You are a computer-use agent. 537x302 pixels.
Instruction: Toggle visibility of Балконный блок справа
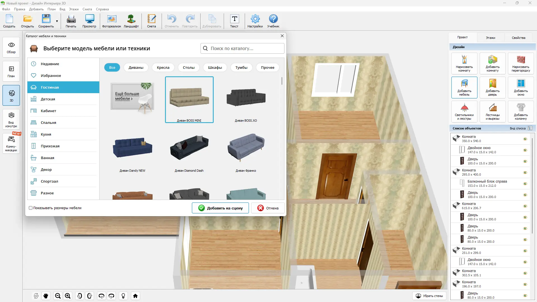click(x=525, y=184)
